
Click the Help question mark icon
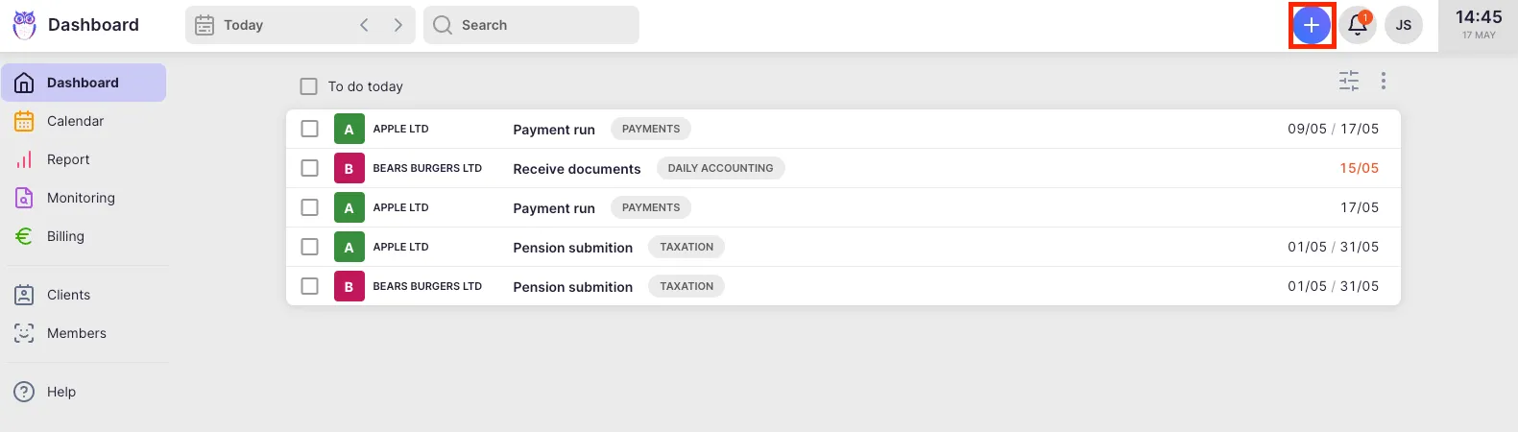coord(24,392)
